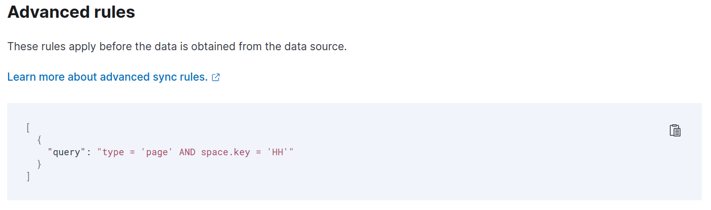Image resolution: width=711 pixels, height=210 pixels.
Task: Click the opening curly brace in the JSON
Action: tap(40, 139)
